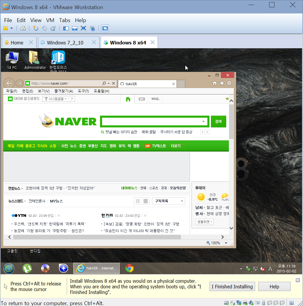Open the 100% zoom level dropdown

[226, 243]
